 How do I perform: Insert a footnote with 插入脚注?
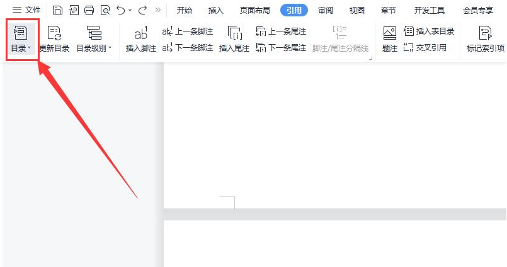pos(141,40)
